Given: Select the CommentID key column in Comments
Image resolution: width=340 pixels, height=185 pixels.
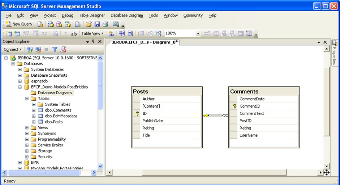Looking at the screenshot, I should pyautogui.click(x=264, y=106).
